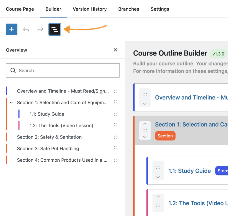The width and height of the screenshot is (228, 216).
Task: Click drag handle for Section 4 row
Action: point(115,160)
